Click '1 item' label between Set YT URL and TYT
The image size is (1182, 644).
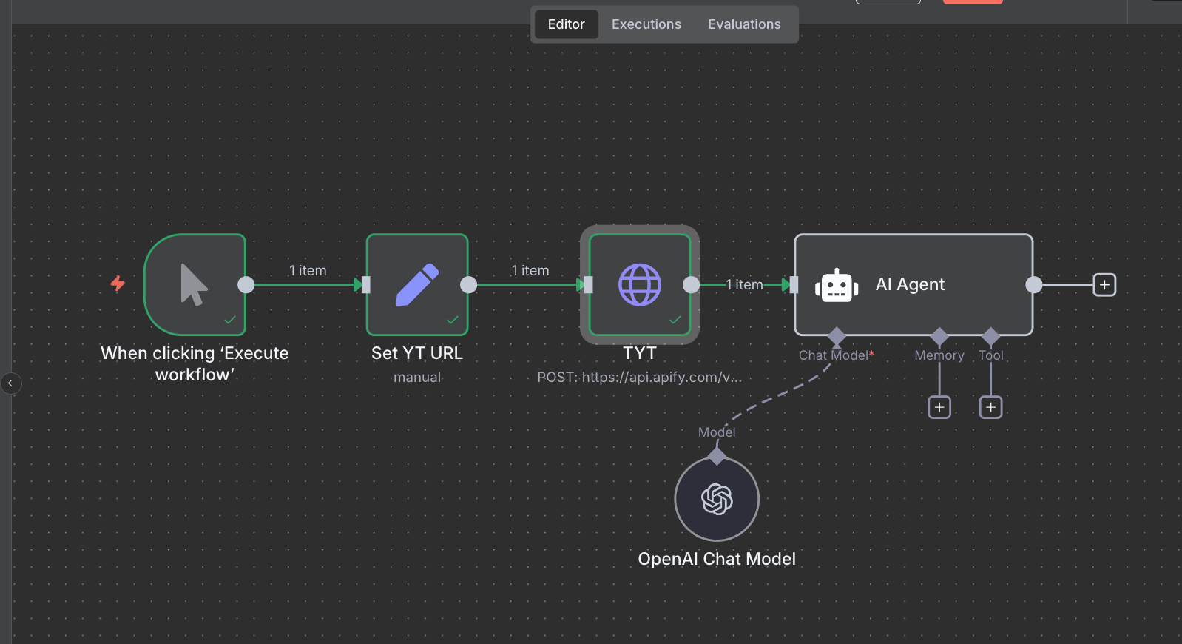tap(530, 271)
